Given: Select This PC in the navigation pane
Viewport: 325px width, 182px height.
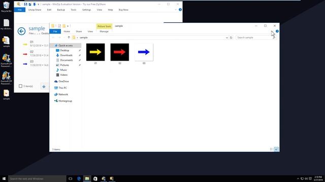Looking at the screenshot, I should tap(62, 88).
